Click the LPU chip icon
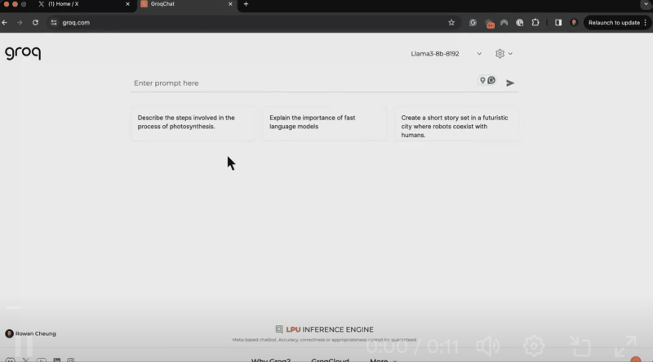This screenshot has height=362, width=653. 279,329
